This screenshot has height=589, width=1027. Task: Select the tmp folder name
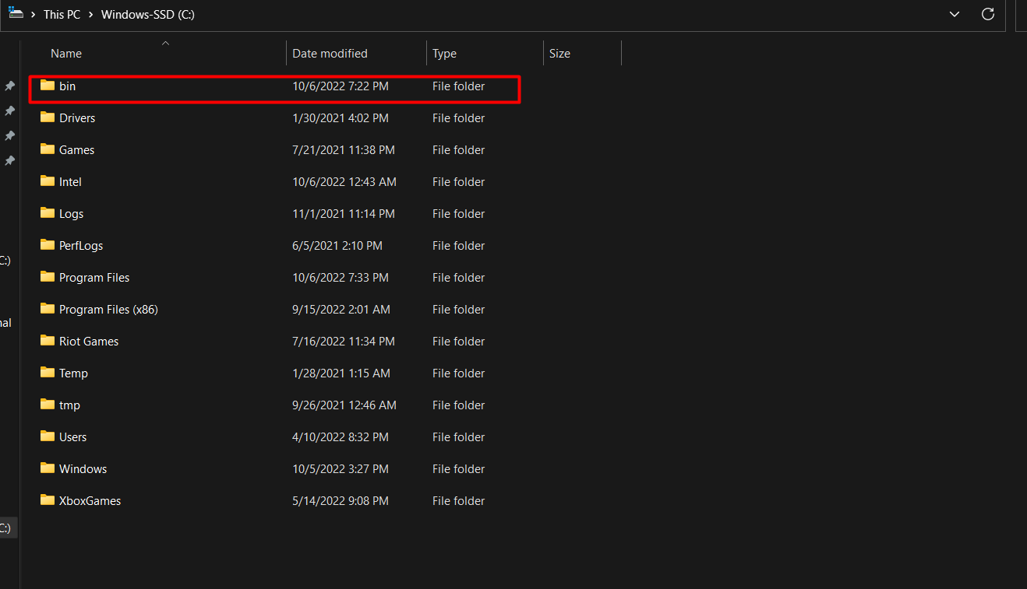tap(69, 405)
